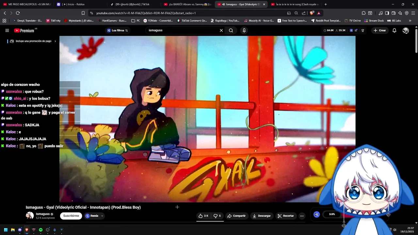Dislike the Gyal video
The image size is (418, 235).
tap(217, 216)
